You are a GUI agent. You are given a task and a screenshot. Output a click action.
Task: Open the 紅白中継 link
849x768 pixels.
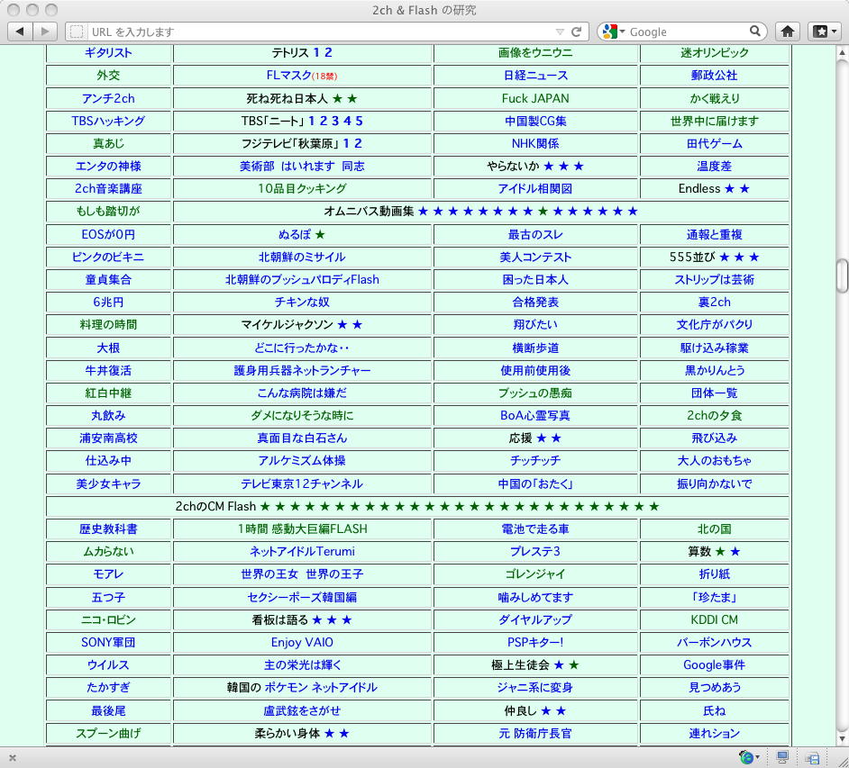point(108,393)
